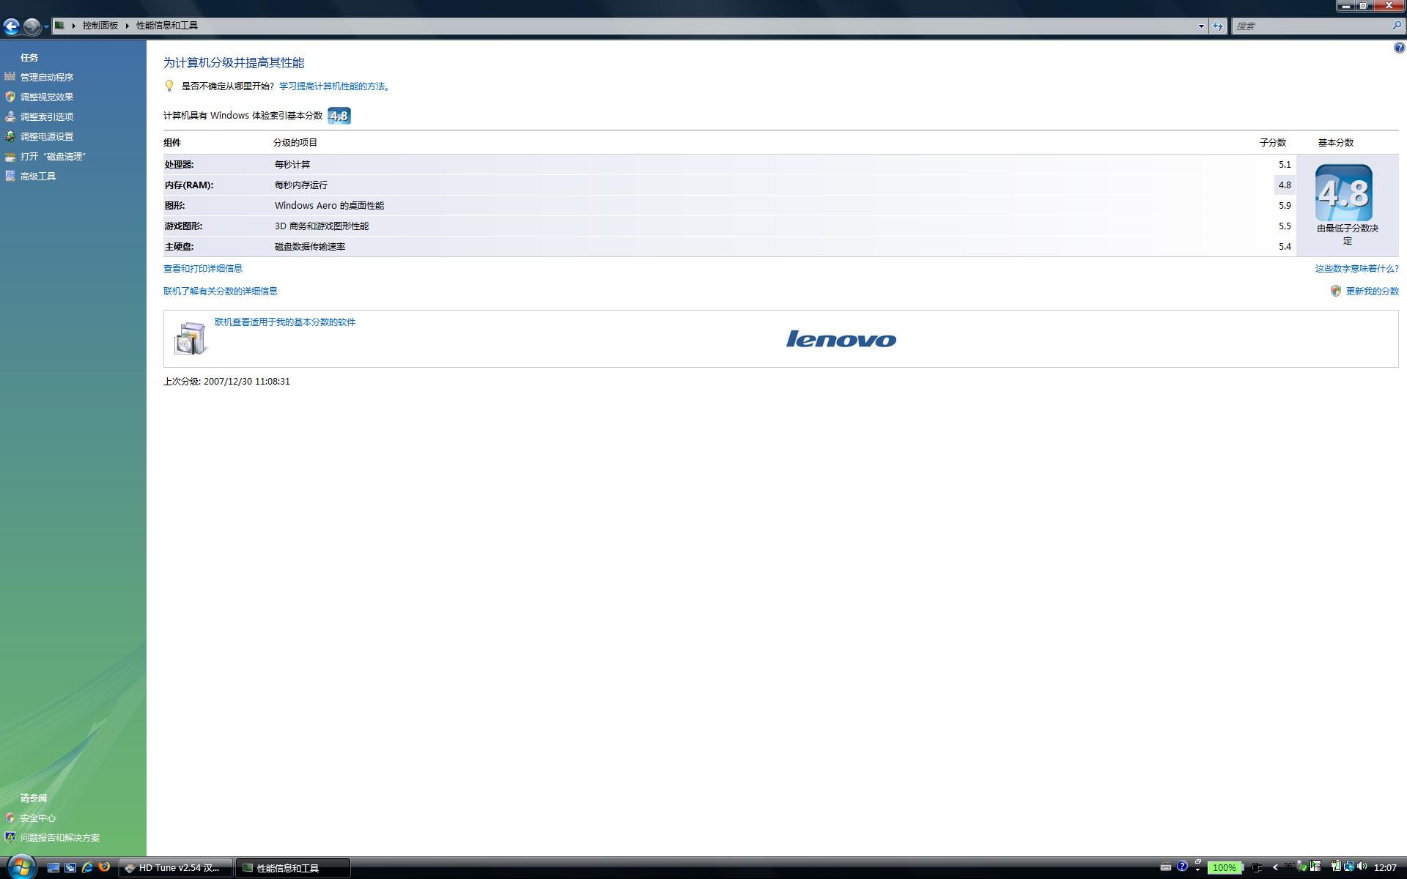This screenshot has width=1407, height=879.
Task: Expand the 控制面板 breadcrumb arrow
Action: pos(128,26)
